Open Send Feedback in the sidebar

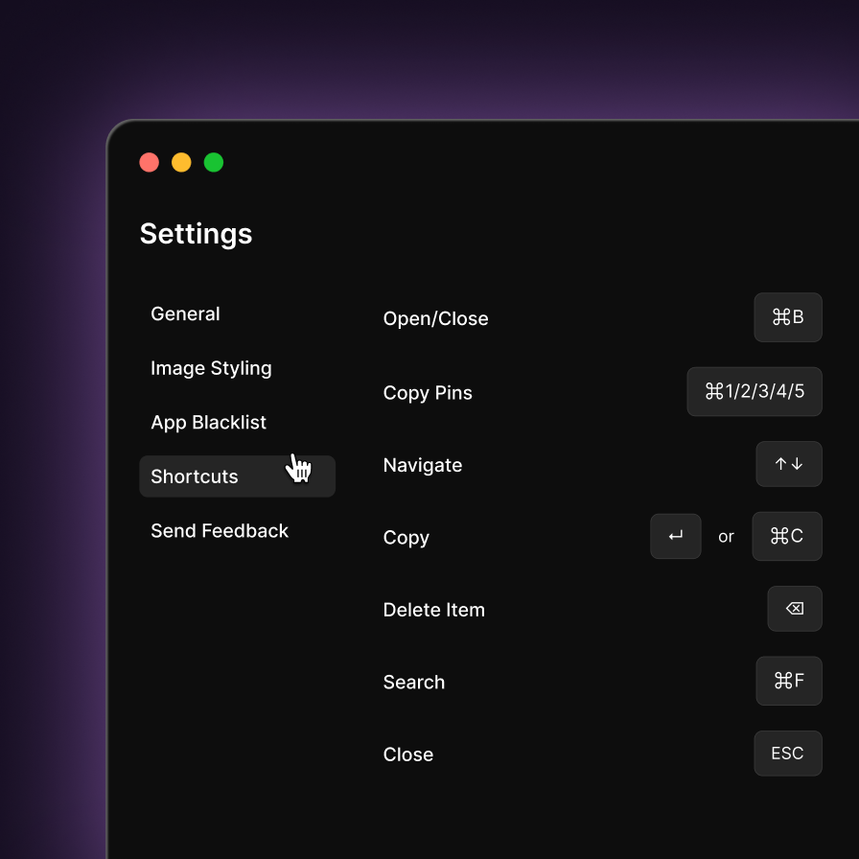click(x=220, y=531)
